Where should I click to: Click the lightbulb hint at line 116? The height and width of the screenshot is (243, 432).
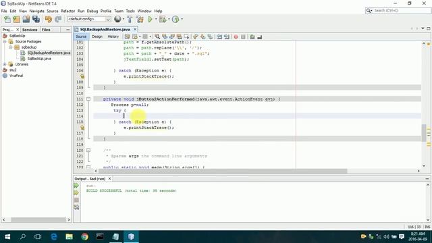pyautogui.click(x=82, y=128)
